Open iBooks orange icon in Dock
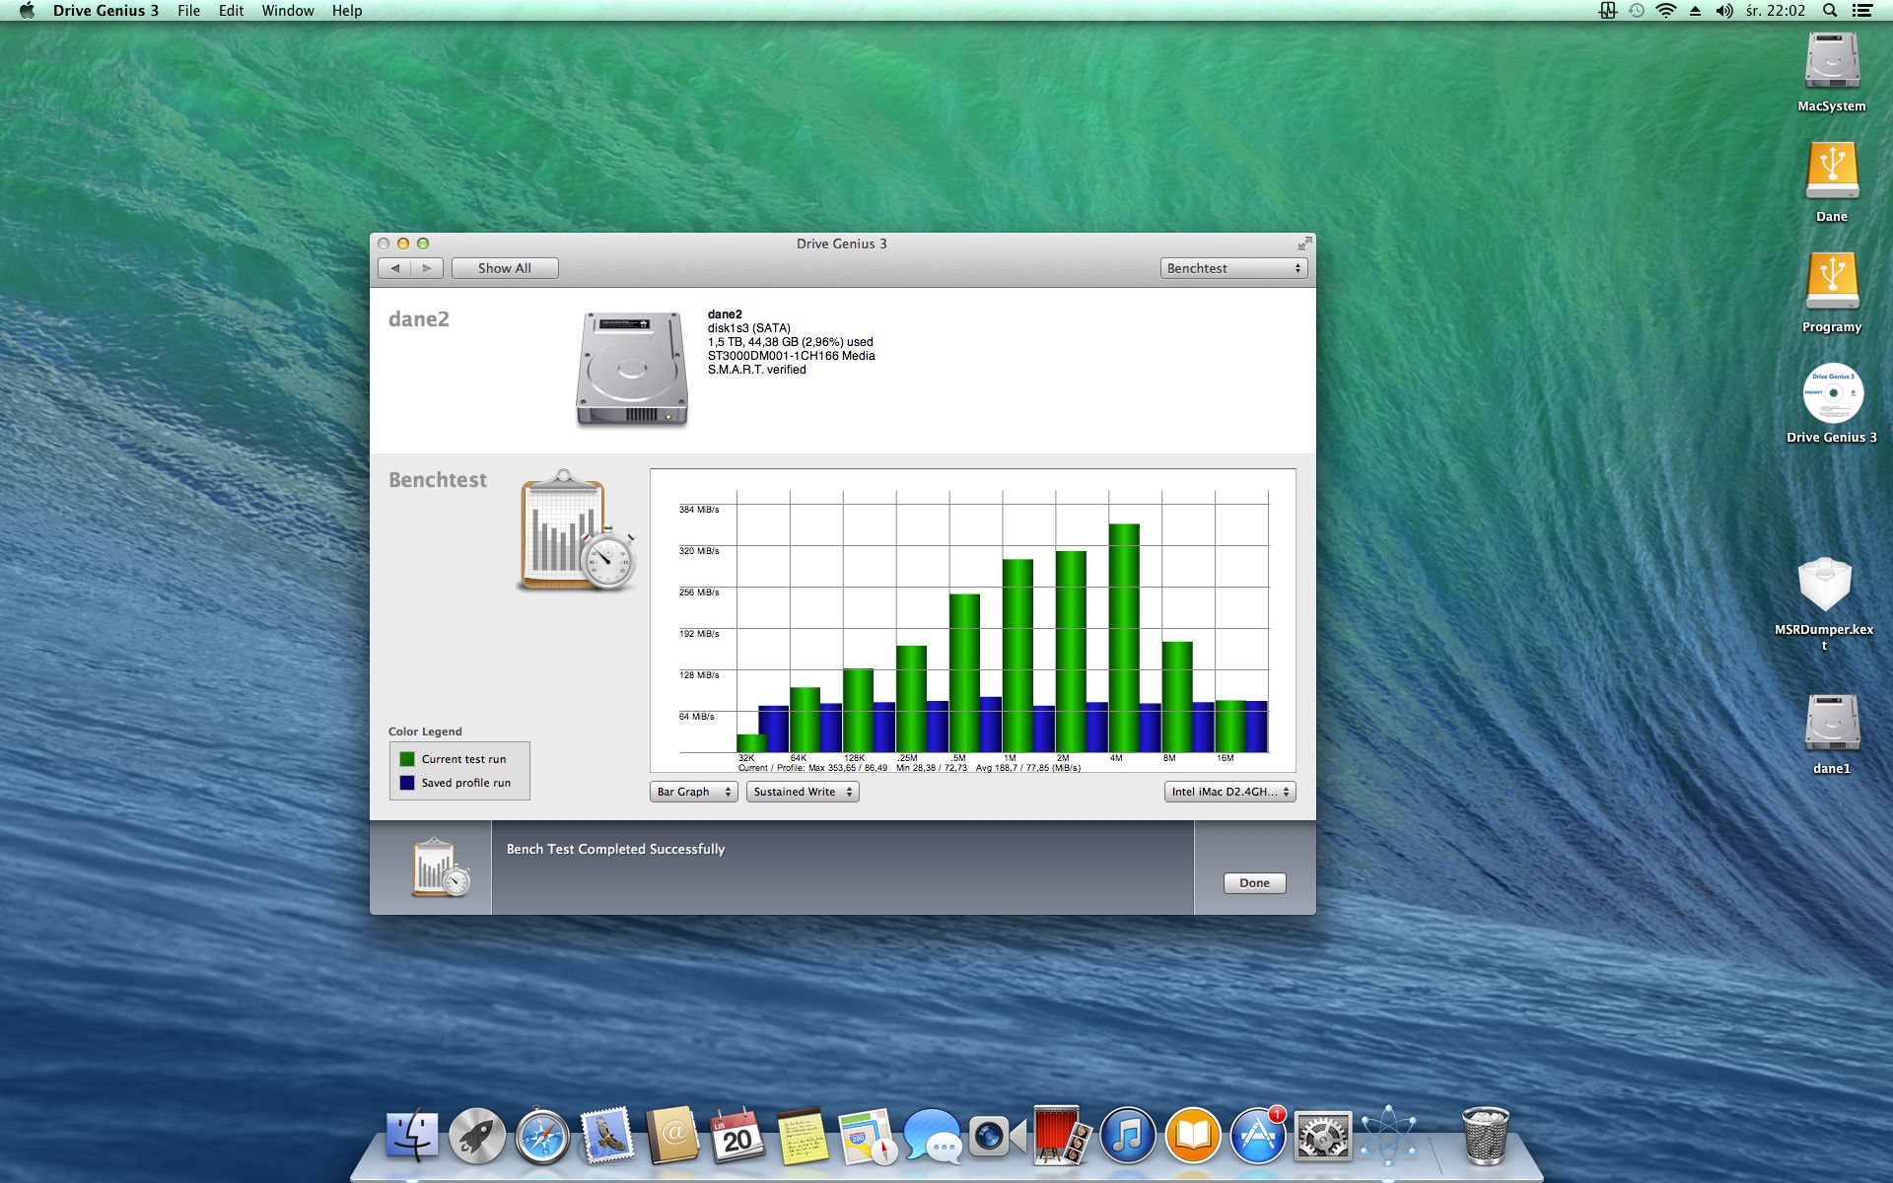Image resolution: width=1893 pixels, height=1183 pixels. (1192, 1137)
